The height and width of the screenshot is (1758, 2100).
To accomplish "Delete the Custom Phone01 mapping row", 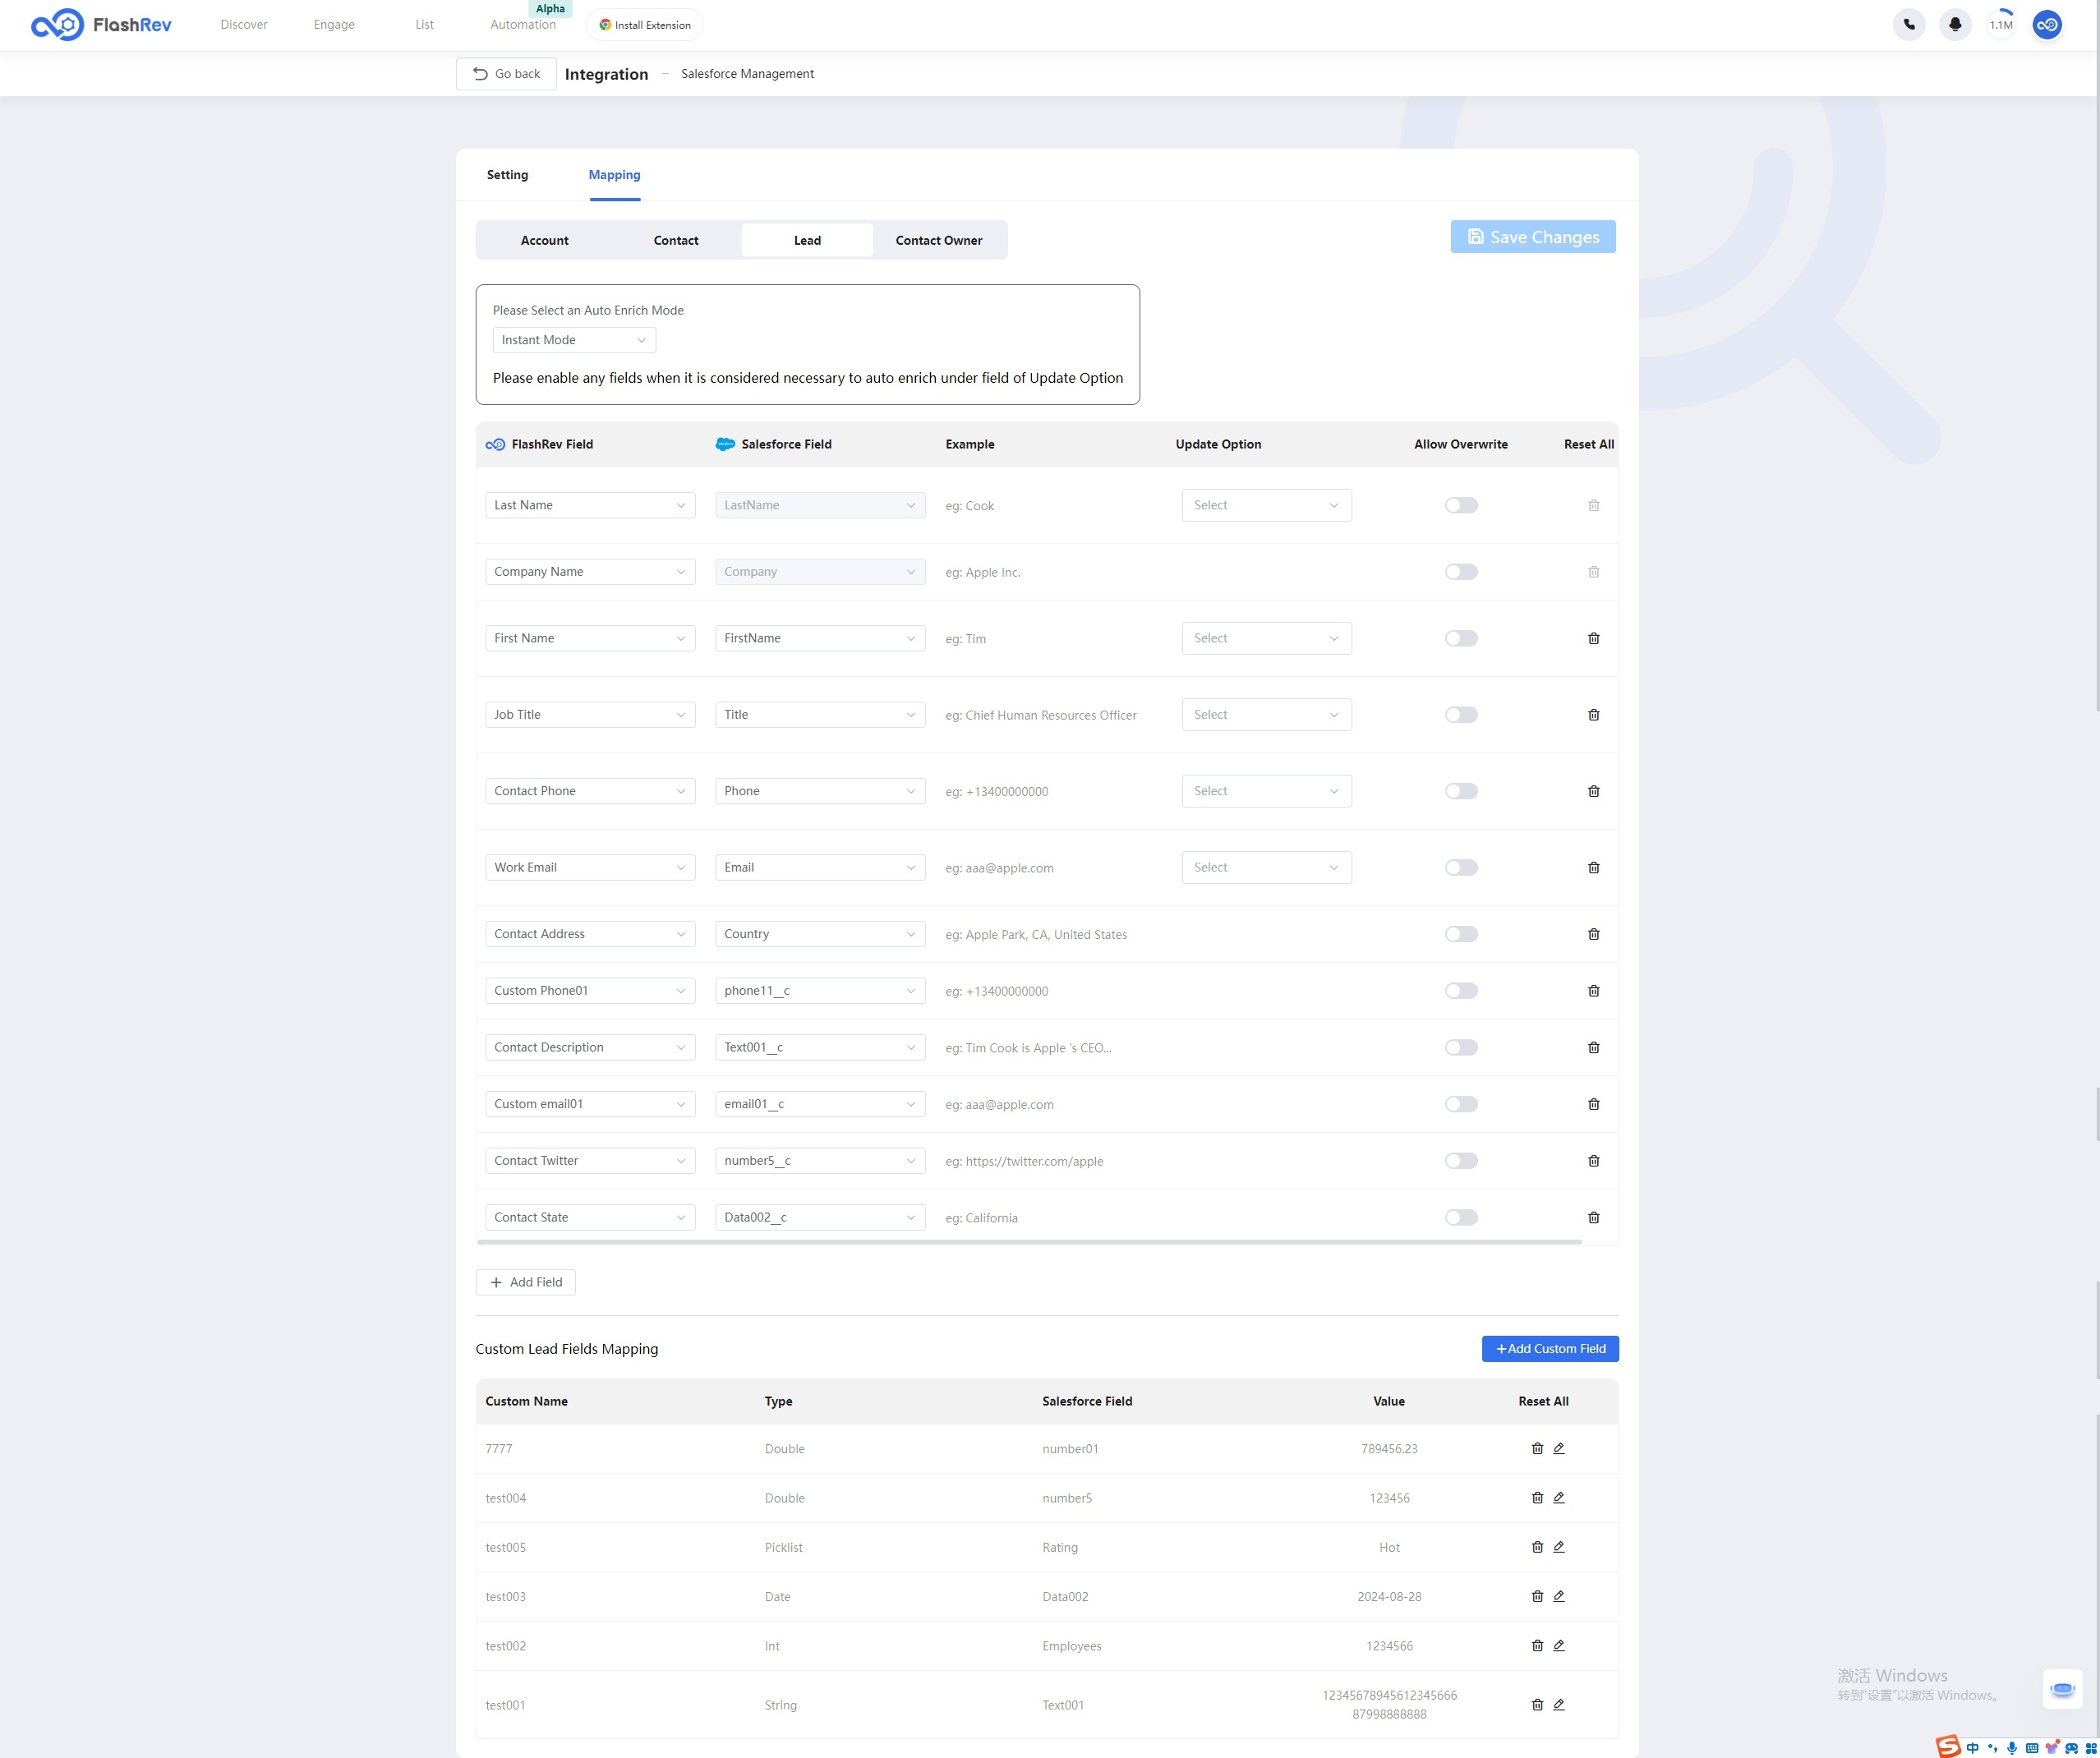I will click(x=1594, y=991).
